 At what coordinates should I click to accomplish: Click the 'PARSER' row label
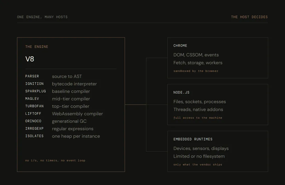(x=32, y=76)
